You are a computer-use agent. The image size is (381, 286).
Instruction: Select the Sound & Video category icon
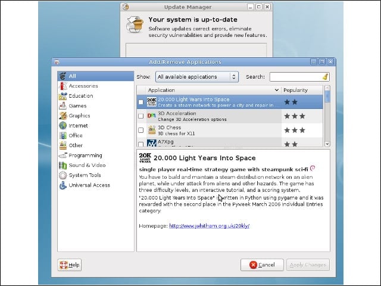(x=63, y=165)
